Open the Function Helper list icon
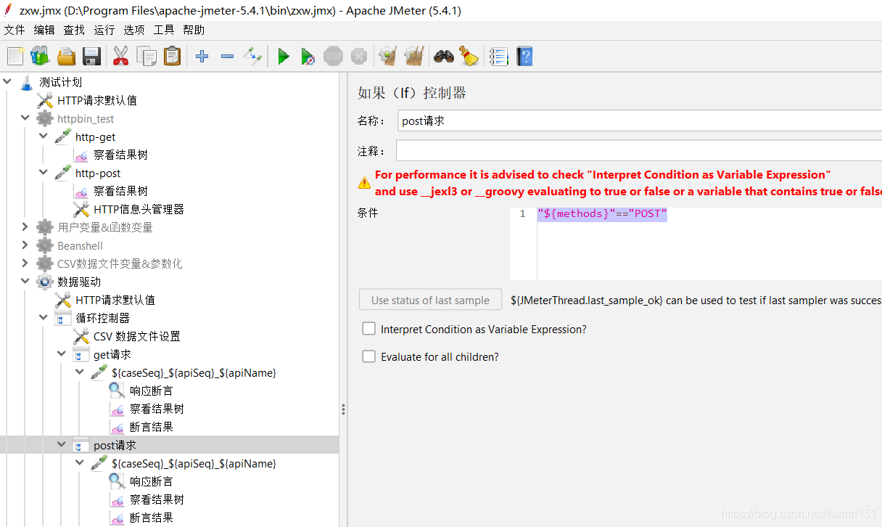Viewport: 882px width, 527px height. coord(498,56)
